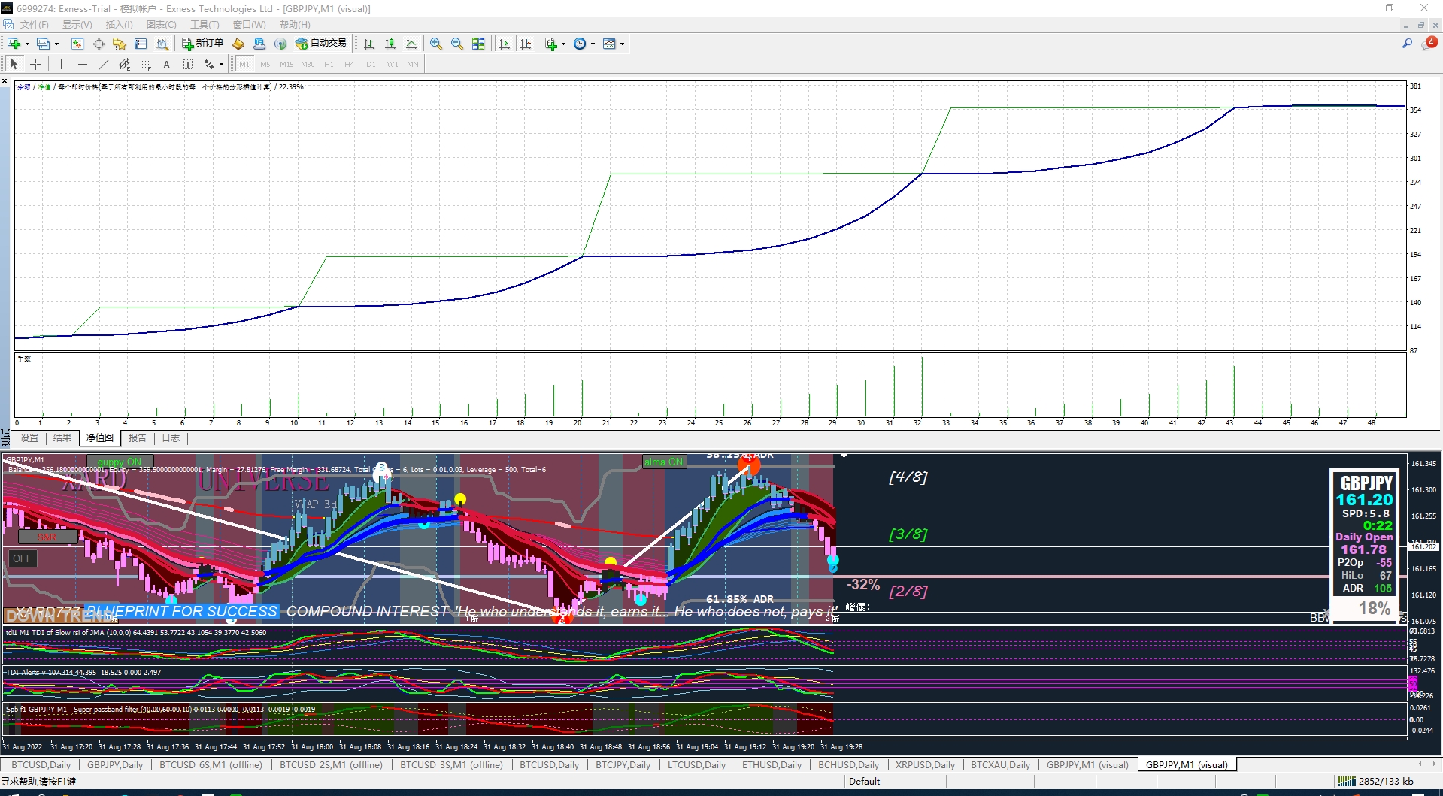Expand the new chart dropdown arrow
The width and height of the screenshot is (1443, 796).
(27, 44)
